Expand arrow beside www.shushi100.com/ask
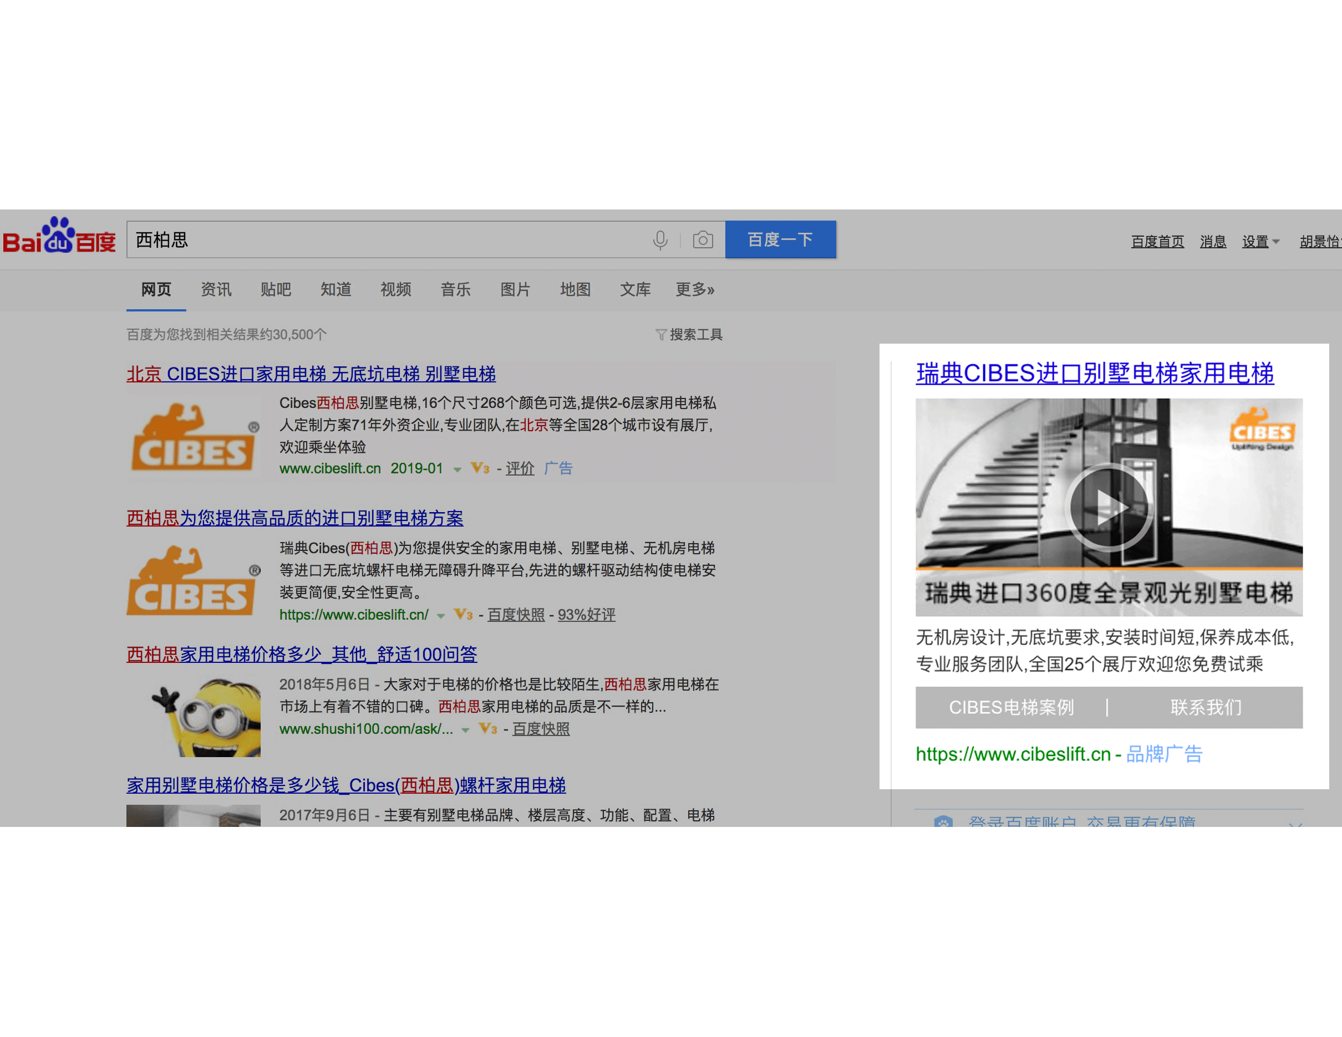 465,730
